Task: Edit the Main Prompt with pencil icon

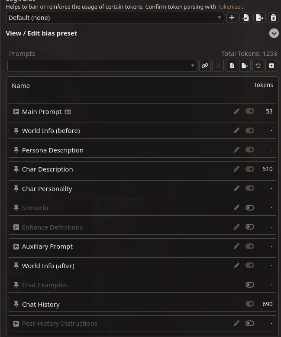Action: click(x=236, y=111)
